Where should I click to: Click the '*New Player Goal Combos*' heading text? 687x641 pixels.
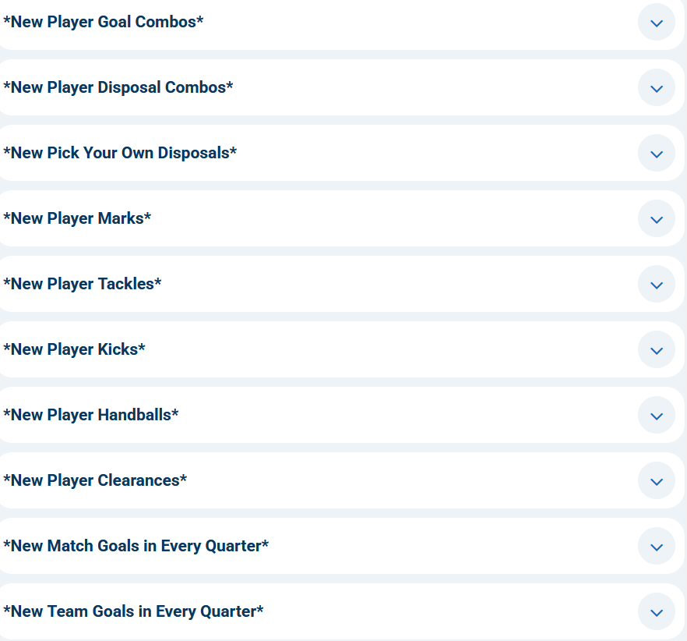pos(104,22)
